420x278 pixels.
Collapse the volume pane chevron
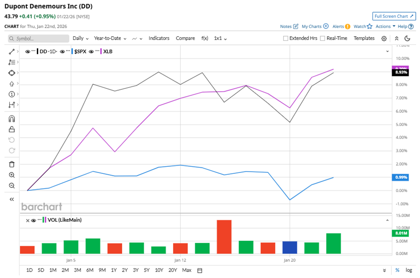[x=387, y=220]
